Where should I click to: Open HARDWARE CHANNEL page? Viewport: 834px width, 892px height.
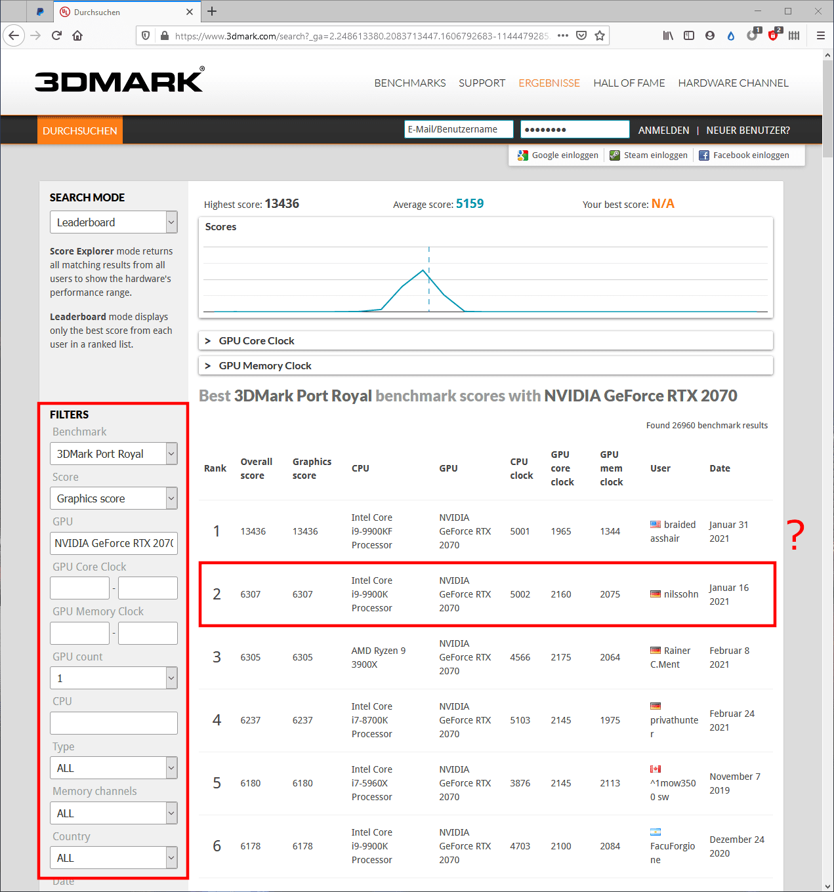tap(734, 83)
